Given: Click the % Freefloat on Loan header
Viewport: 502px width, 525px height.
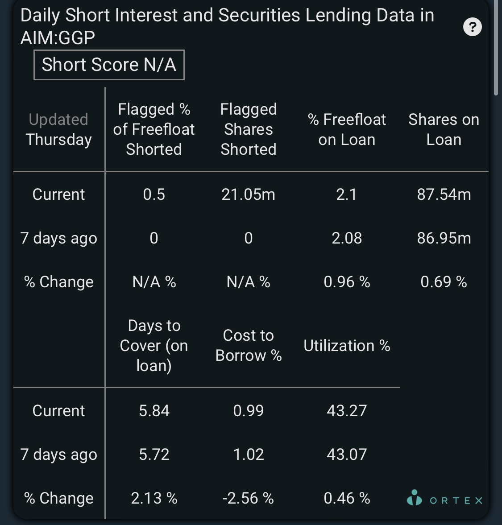Looking at the screenshot, I should tap(347, 129).
